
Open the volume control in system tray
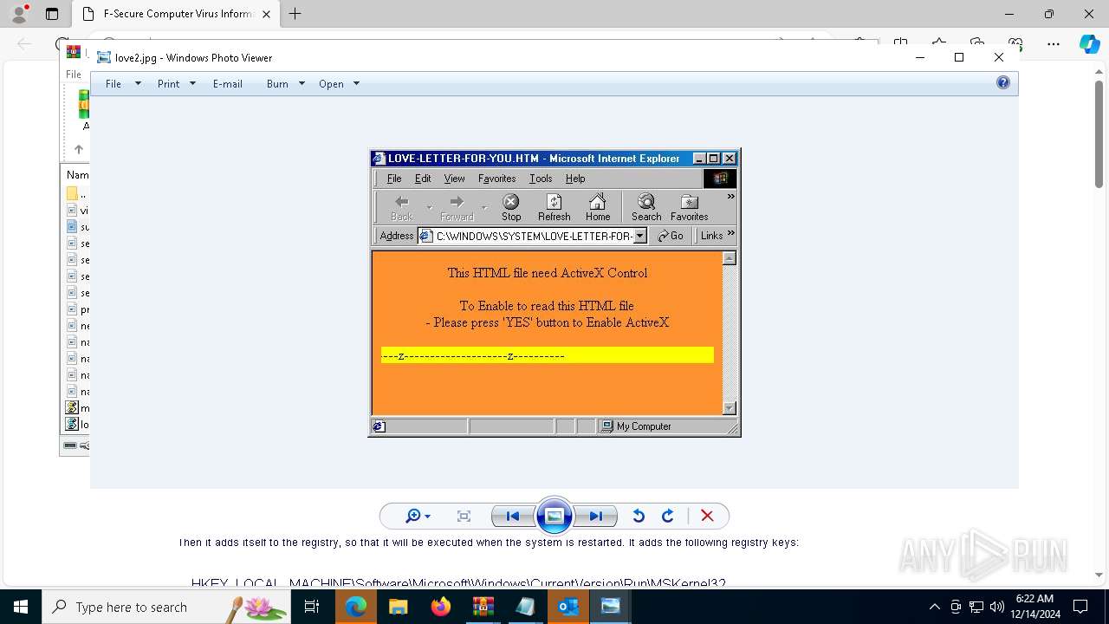click(997, 607)
